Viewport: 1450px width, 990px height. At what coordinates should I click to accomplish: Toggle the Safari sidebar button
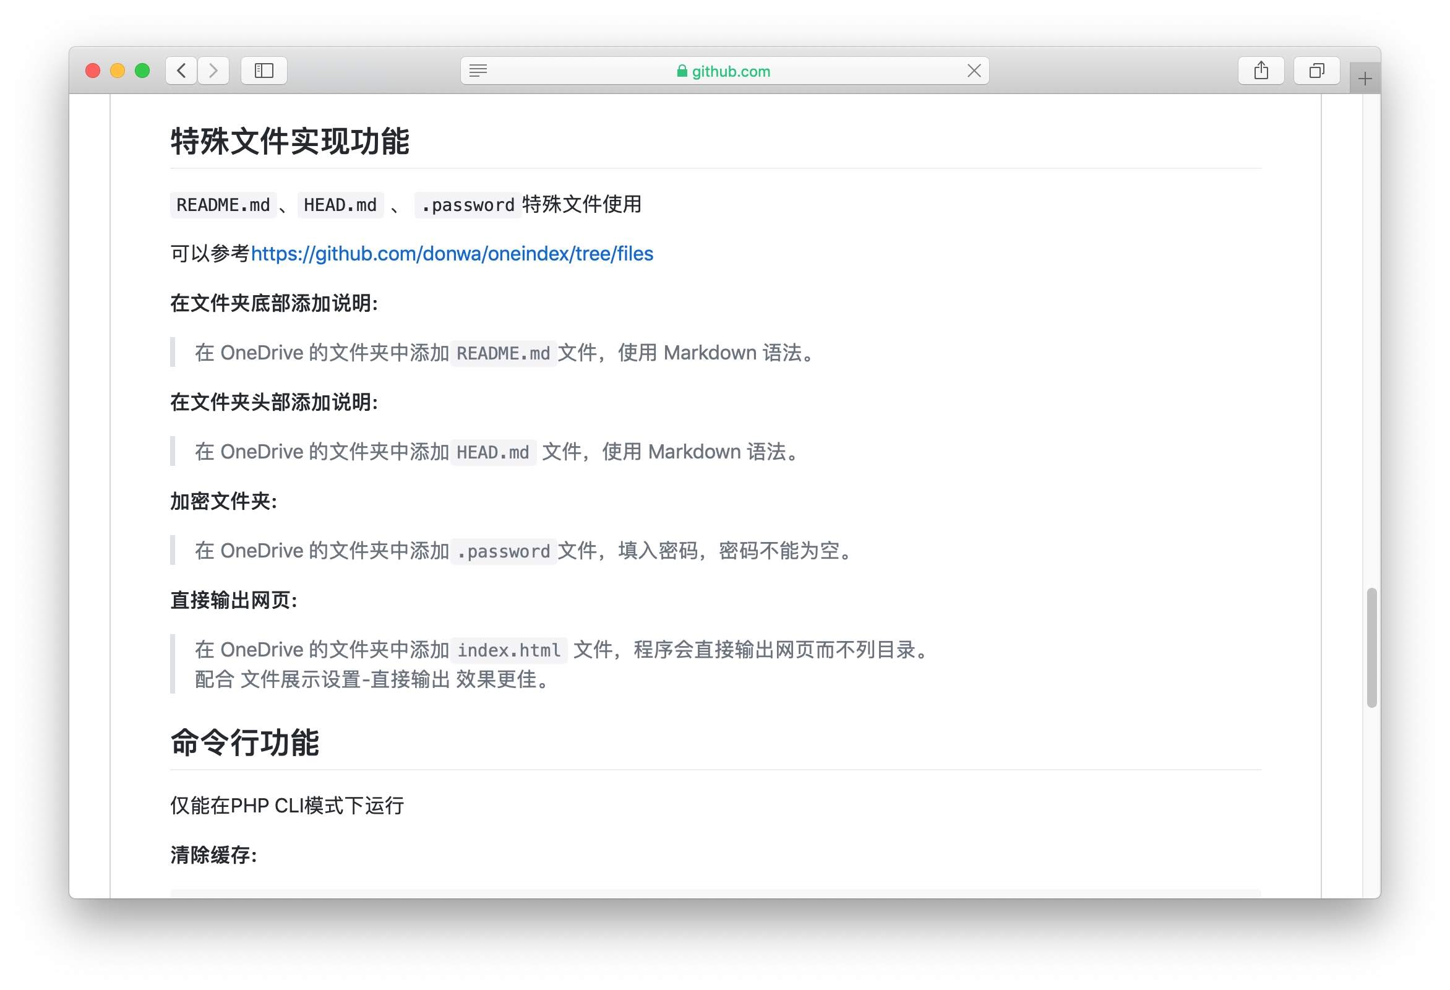pyautogui.click(x=264, y=71)
